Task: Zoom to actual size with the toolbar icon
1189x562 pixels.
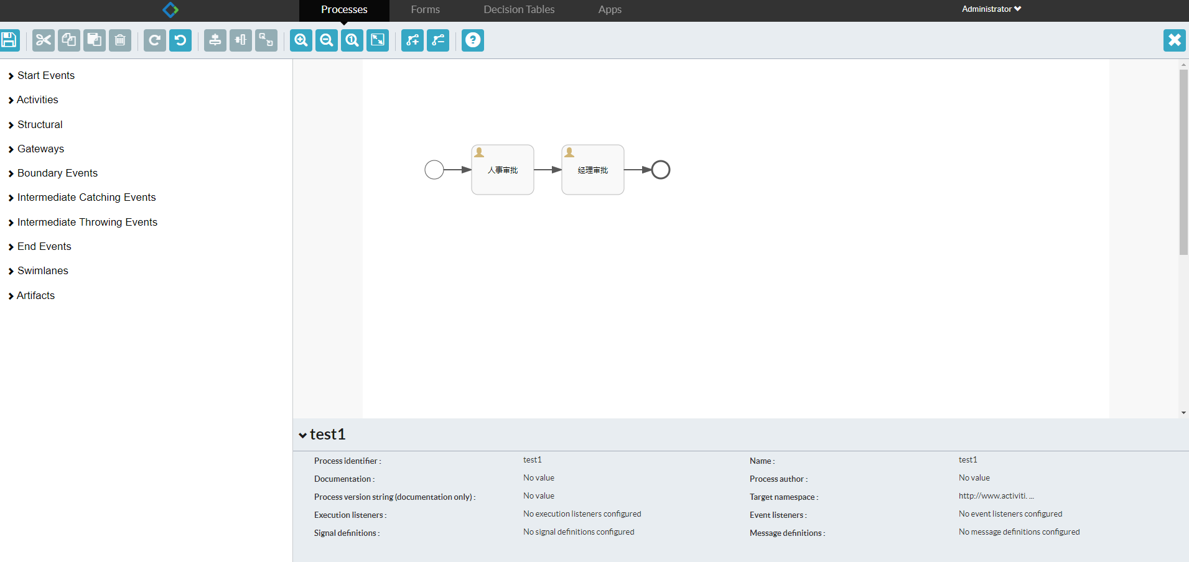Action: (x=352, y=40)
